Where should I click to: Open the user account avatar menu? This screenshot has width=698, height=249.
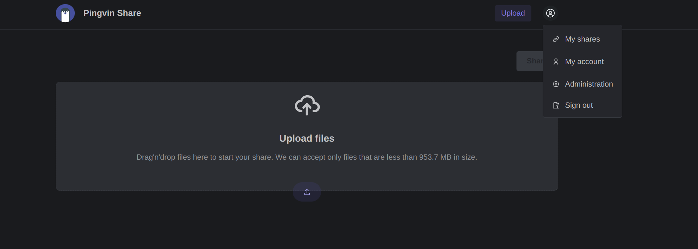550,13
